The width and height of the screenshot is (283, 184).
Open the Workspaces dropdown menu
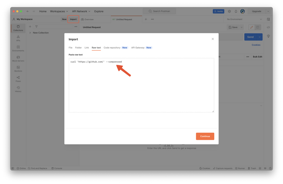click(x=59, y=11)
